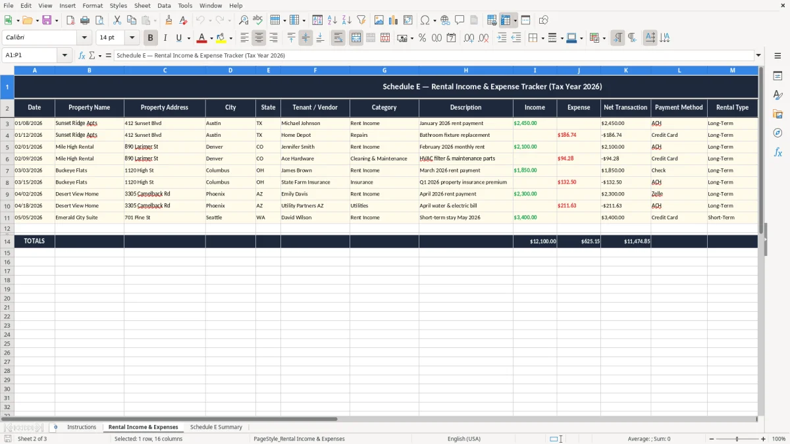Open the font size dropdown
This screenshot has height=444, width=790.
coord(132,38)
